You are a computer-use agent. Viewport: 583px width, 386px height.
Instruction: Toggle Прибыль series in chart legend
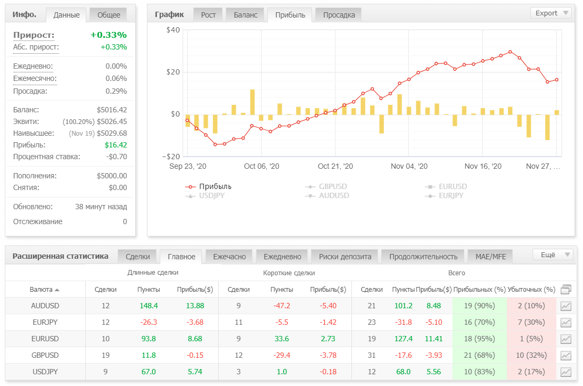click(x=208, y=186)
